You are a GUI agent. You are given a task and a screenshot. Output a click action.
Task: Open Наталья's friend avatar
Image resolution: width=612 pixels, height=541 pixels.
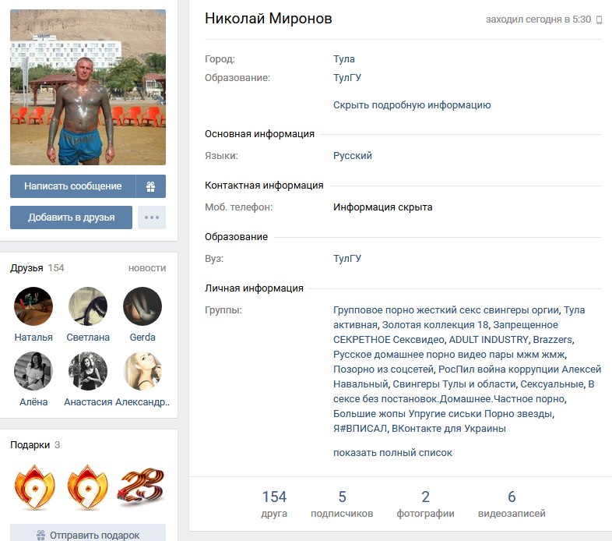tap(33, 306)
